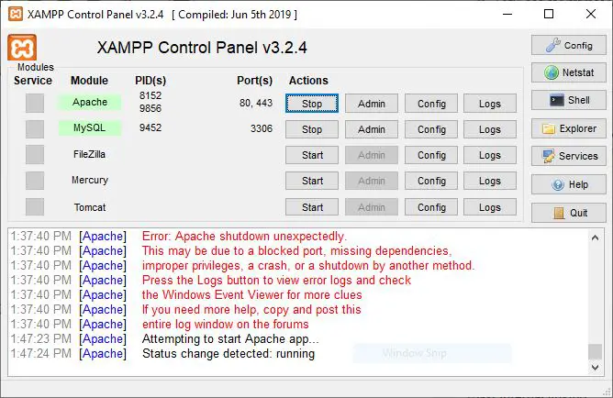Open the Apache Config menu
Image resolution: width=613 pixels, height=398 pixels.
click(x=431, y=104)
